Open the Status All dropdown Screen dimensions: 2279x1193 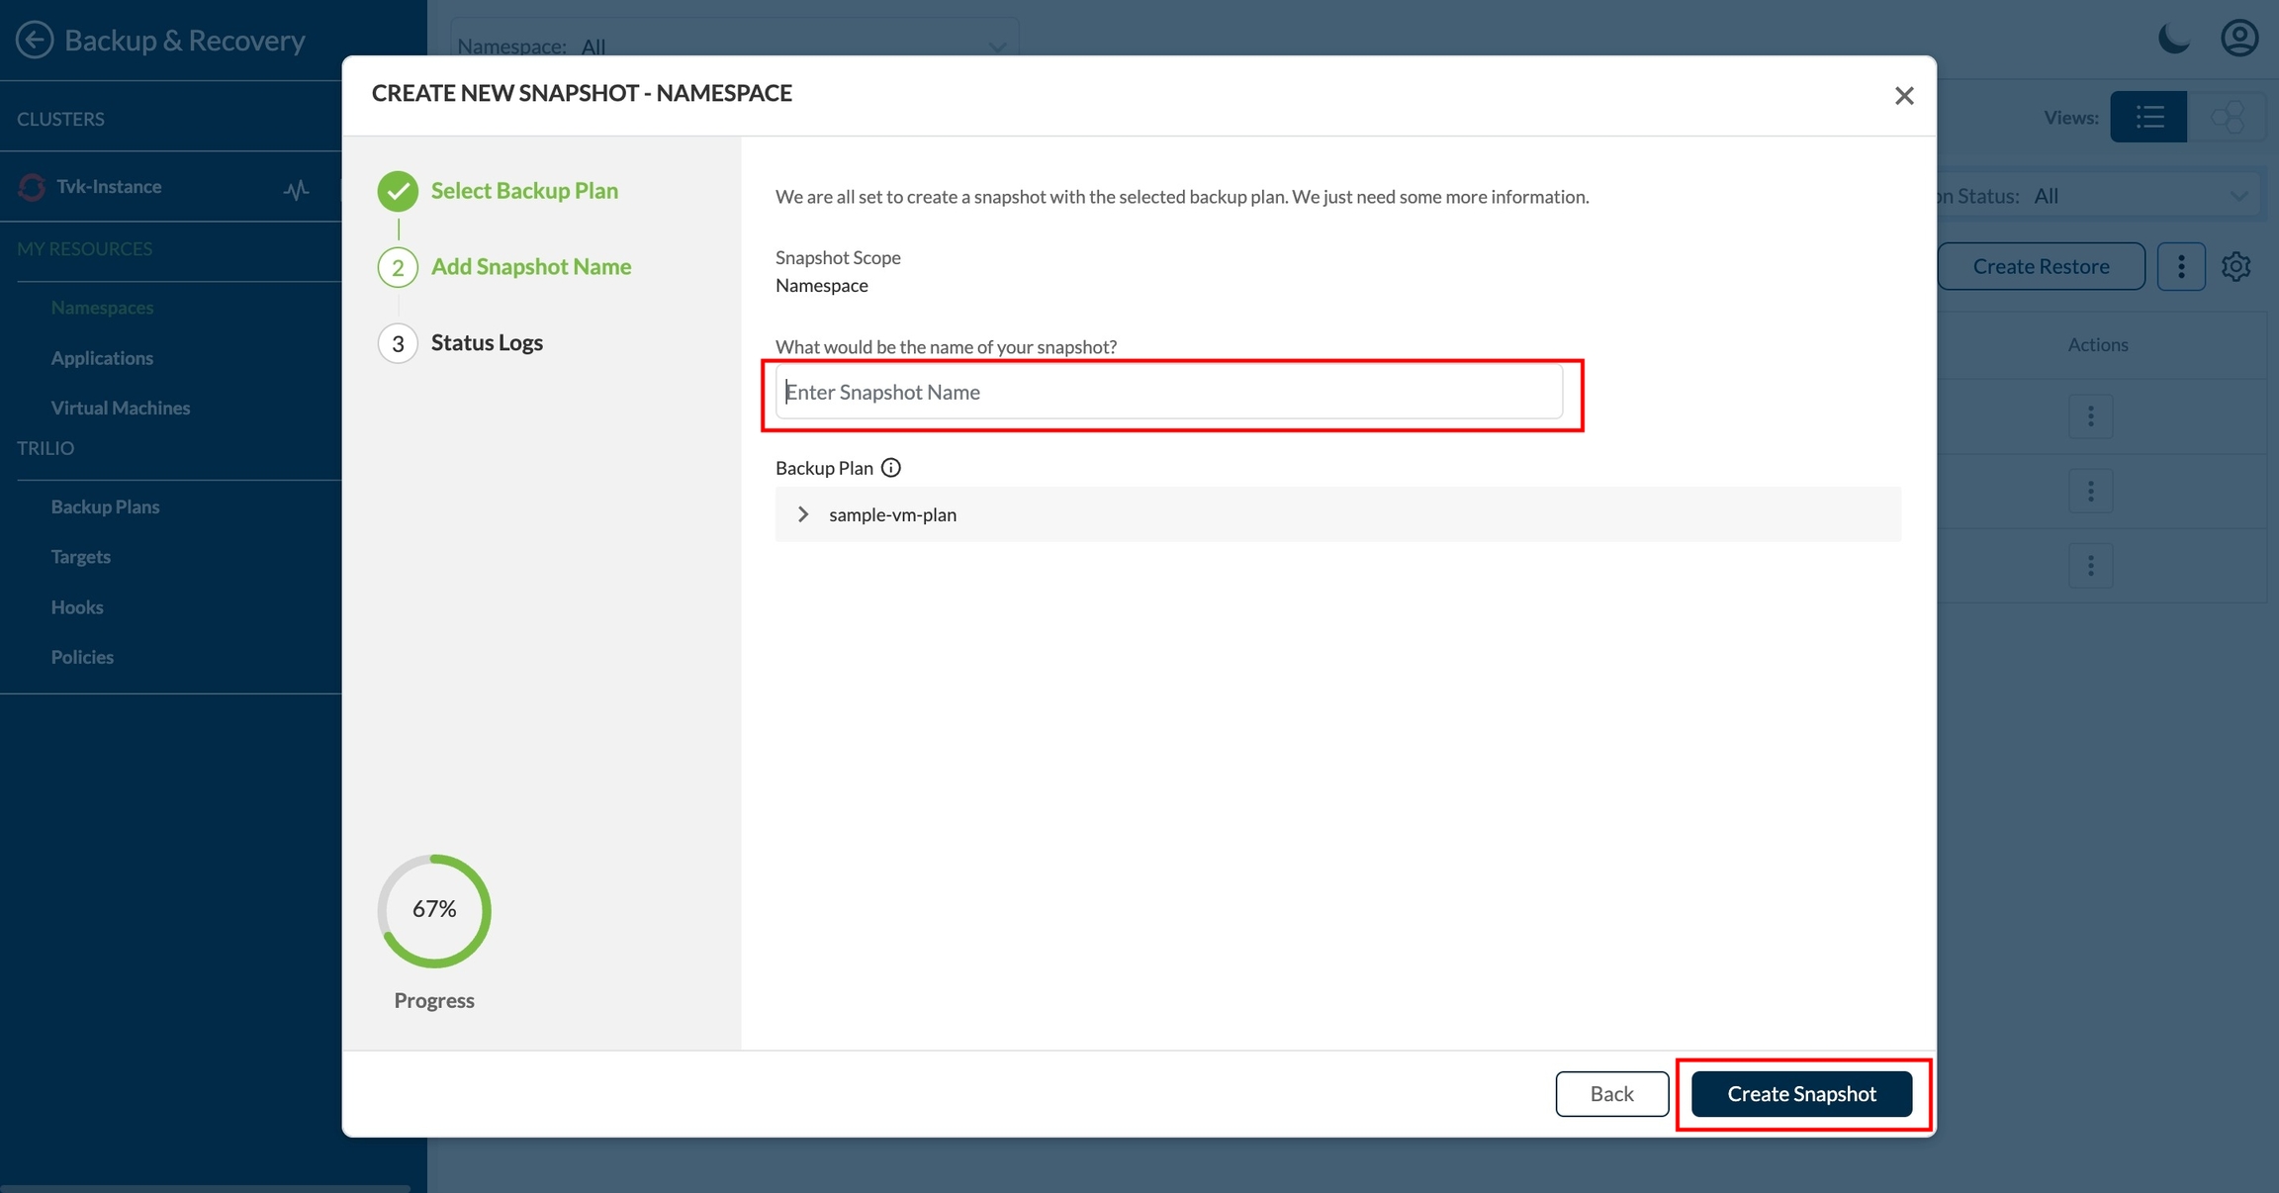coord(2137,196)
